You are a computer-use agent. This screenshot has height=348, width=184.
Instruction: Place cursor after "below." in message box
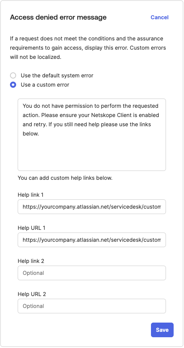pyautogui.click(x=40, y=134)
